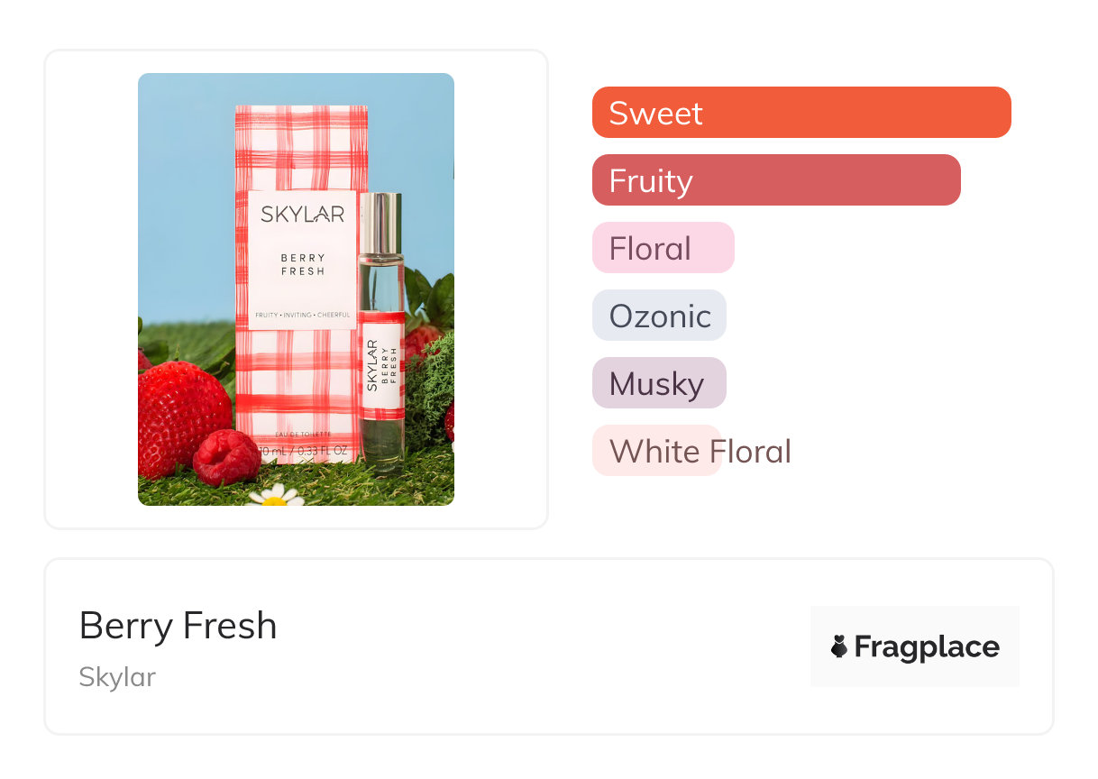Click the BERRY FRESH text on the box label
This screenshot has height=779, width=1098.
pos(302,264)
